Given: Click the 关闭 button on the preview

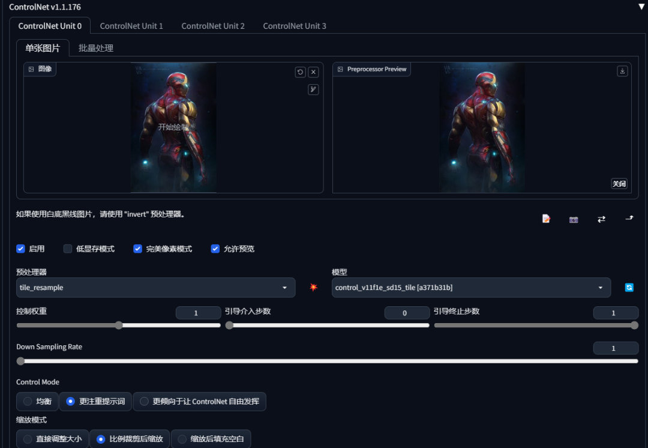Looking at the screenshot, I should (619, 184).
